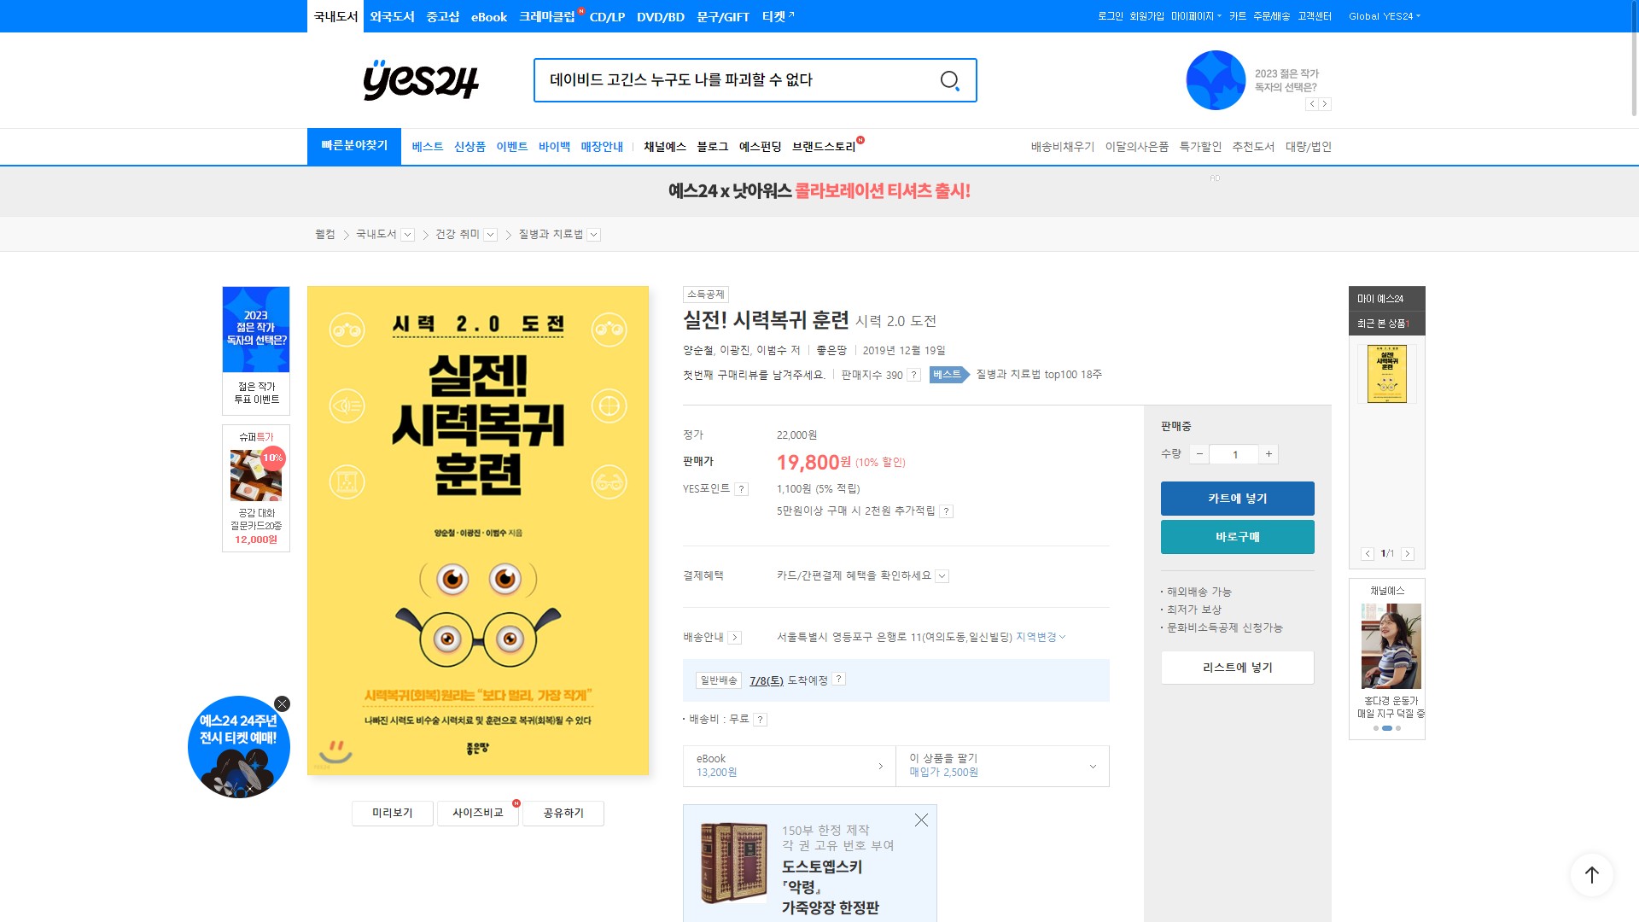Open the 외국도서 tab
Viewport: 1639px width, 922px height.
coord(392,16)
